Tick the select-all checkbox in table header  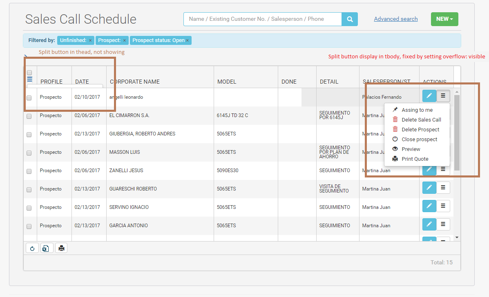pyautogui.click(x=29, y=73)
